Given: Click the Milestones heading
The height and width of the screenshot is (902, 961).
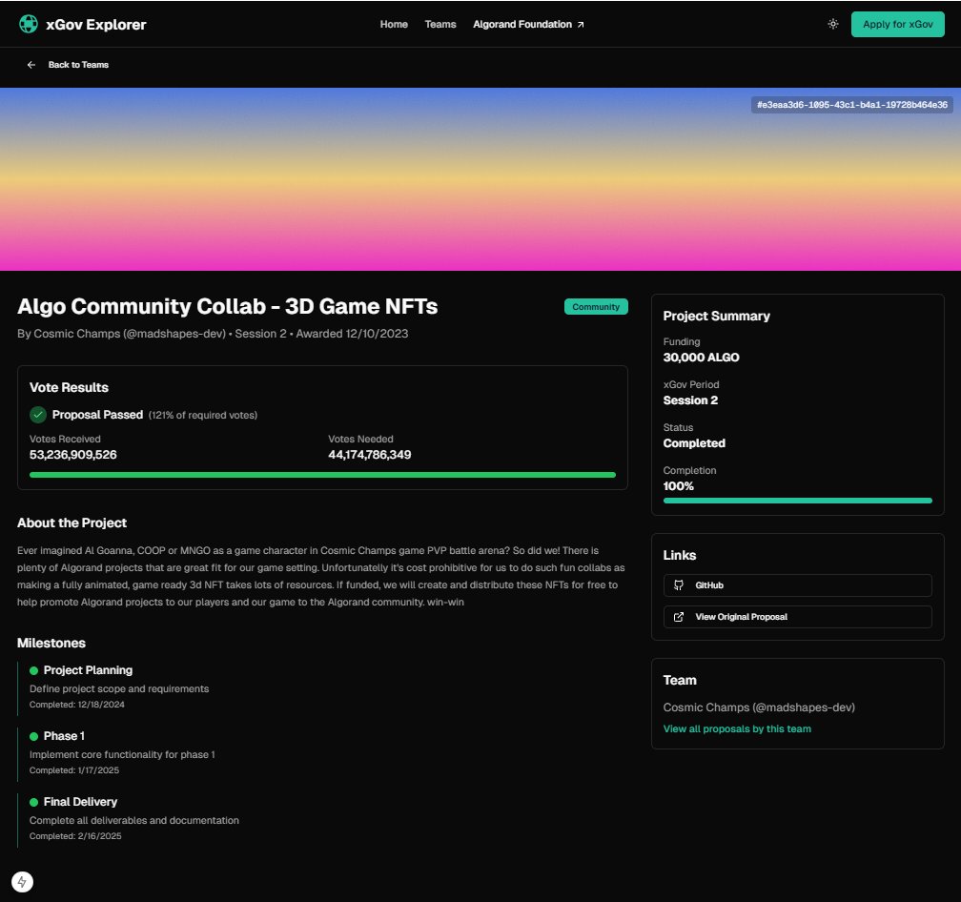Looking at the screenshot, I should [51, 643].
